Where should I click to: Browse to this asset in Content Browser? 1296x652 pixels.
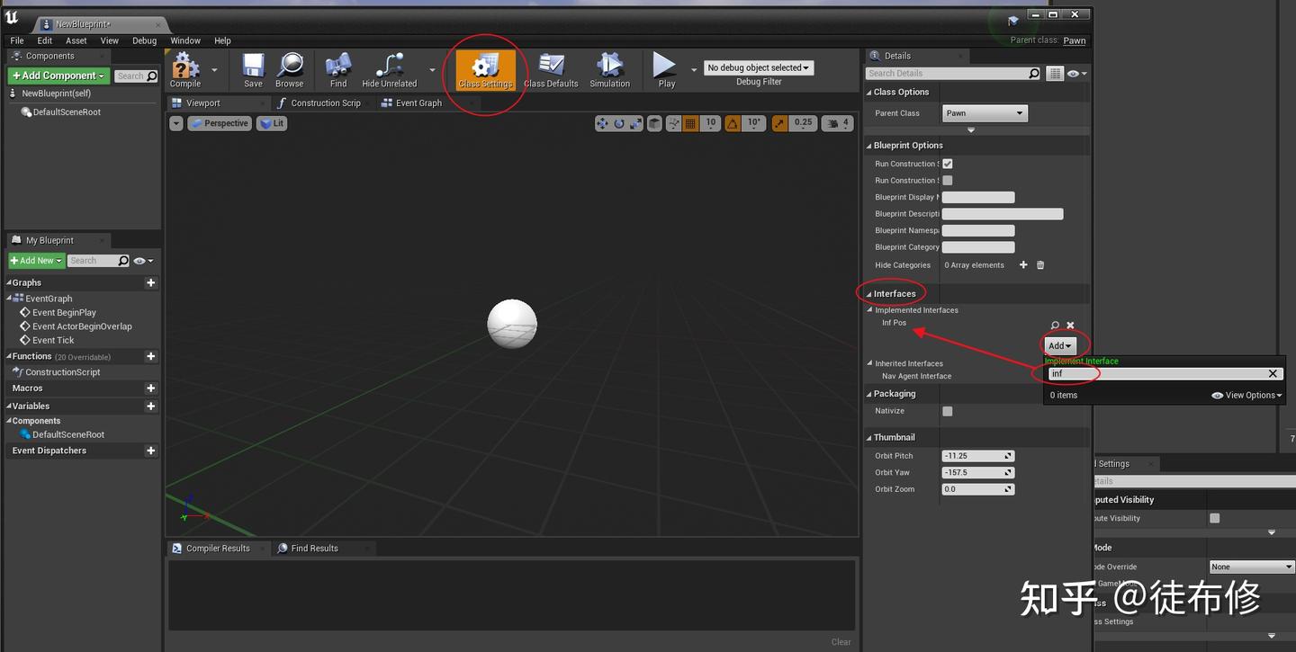(290, 69)
